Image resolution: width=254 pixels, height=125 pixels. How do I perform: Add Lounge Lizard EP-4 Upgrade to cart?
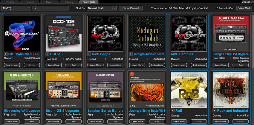click(x=241, y=65)
